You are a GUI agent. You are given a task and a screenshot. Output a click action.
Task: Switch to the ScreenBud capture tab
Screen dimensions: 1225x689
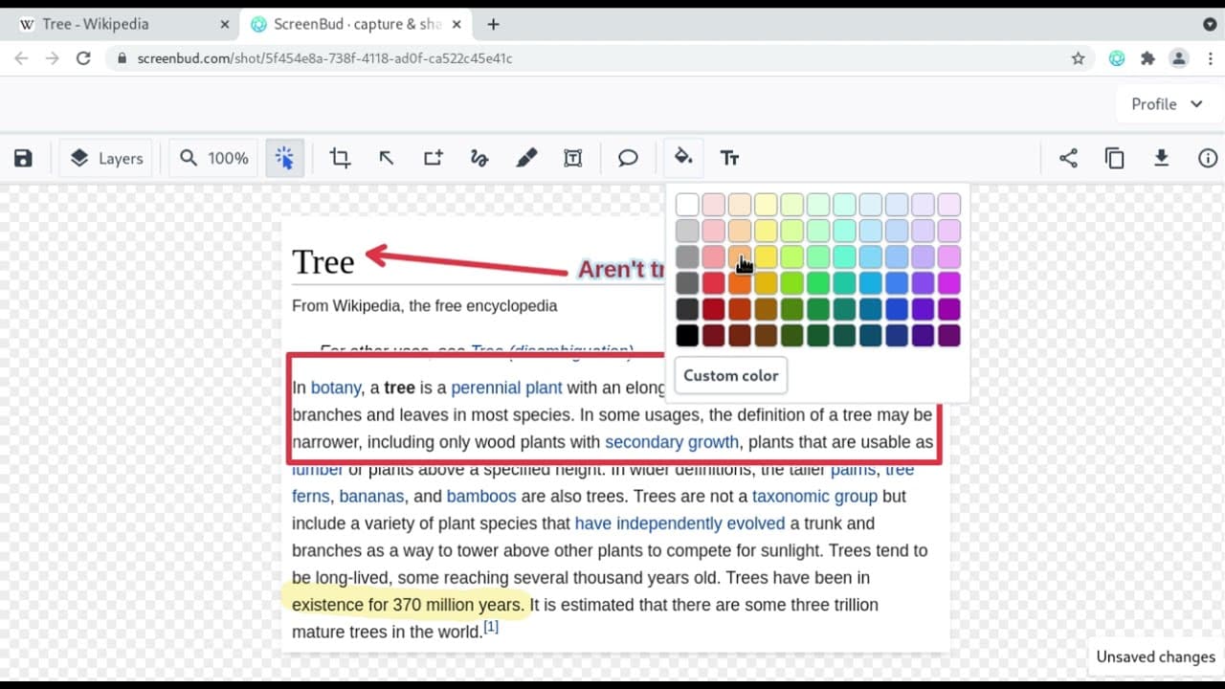click(x=356, y=24)
